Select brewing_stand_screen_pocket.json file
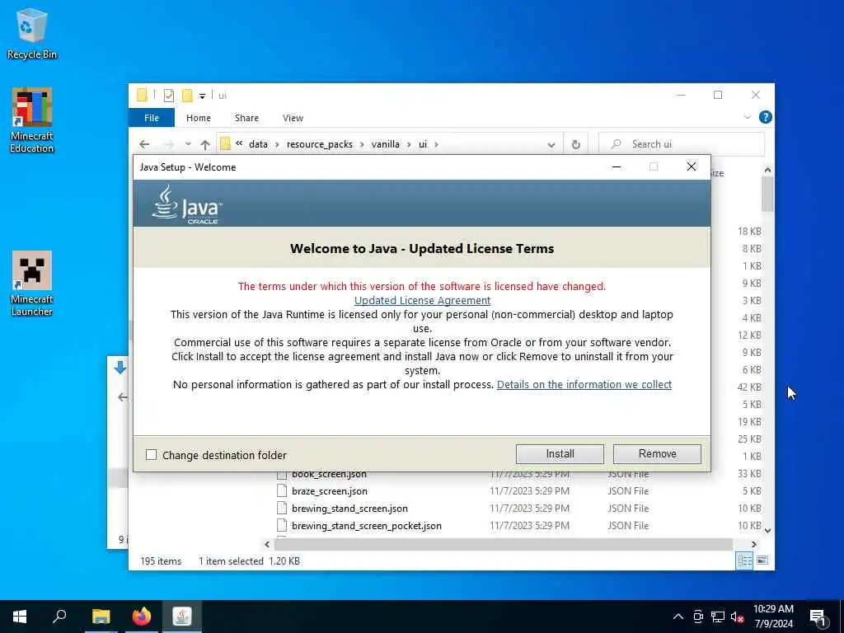The width and height of the screenshot is (844, 633). pyautogui.click(x=367, y=525)
